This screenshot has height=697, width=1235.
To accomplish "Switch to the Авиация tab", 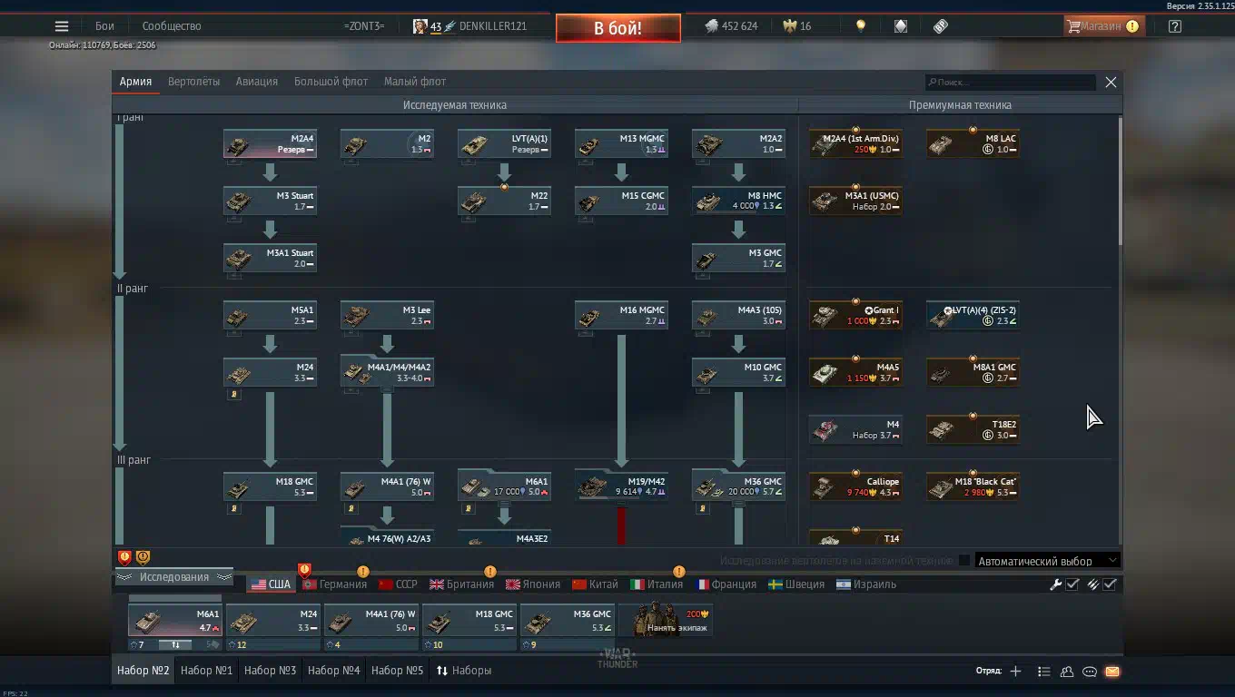I will pos(257,82).
